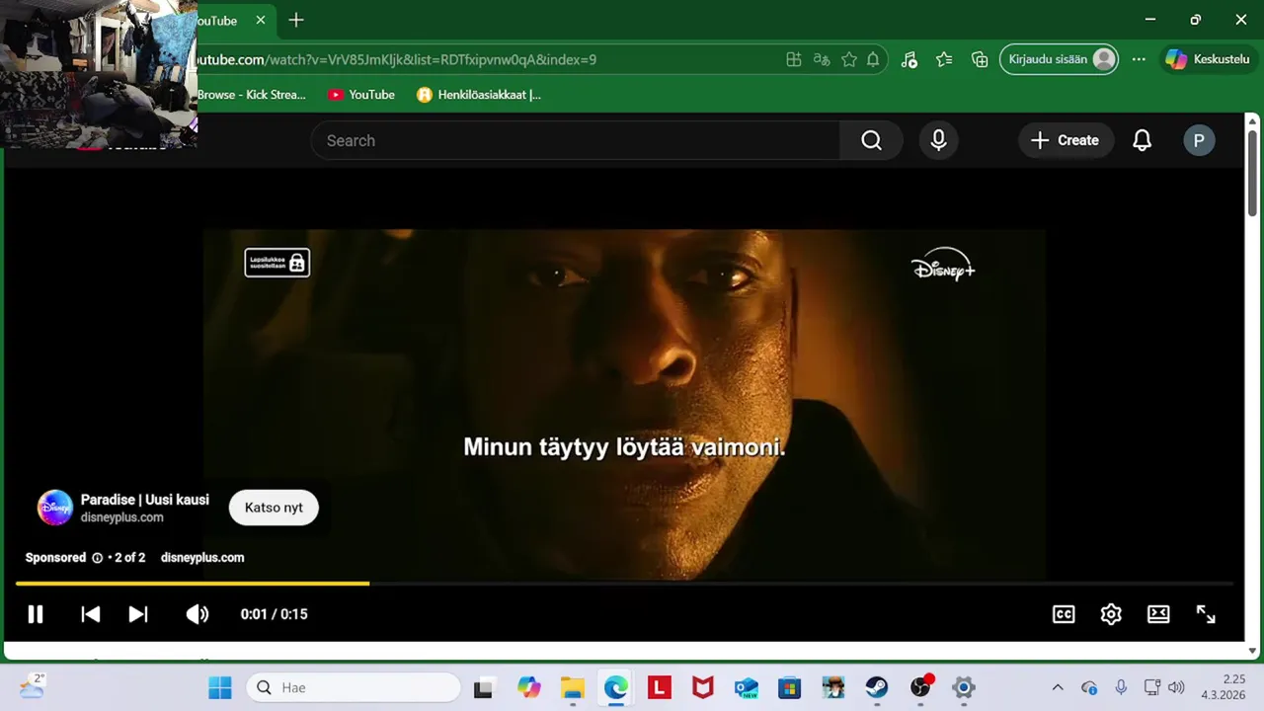Click the address bar bell notification icon

873,59
